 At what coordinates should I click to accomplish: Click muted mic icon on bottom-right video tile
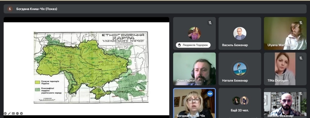click(x=301, y=94)
